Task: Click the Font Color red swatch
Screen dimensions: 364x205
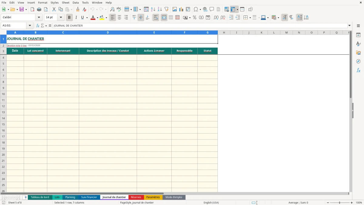Action: point(93,18)
